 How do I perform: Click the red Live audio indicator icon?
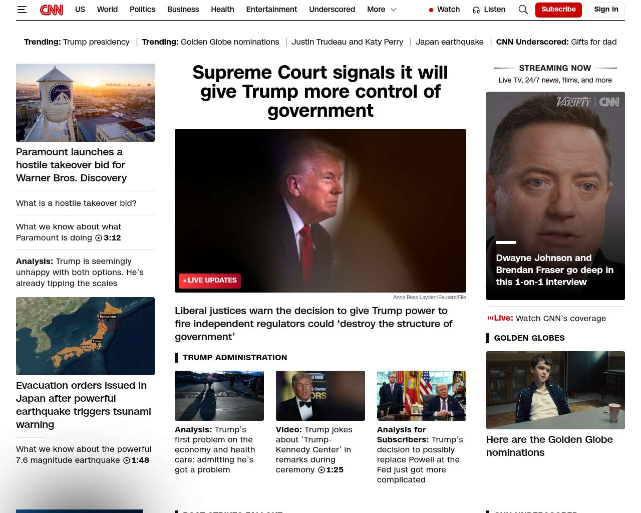[490, 318]
